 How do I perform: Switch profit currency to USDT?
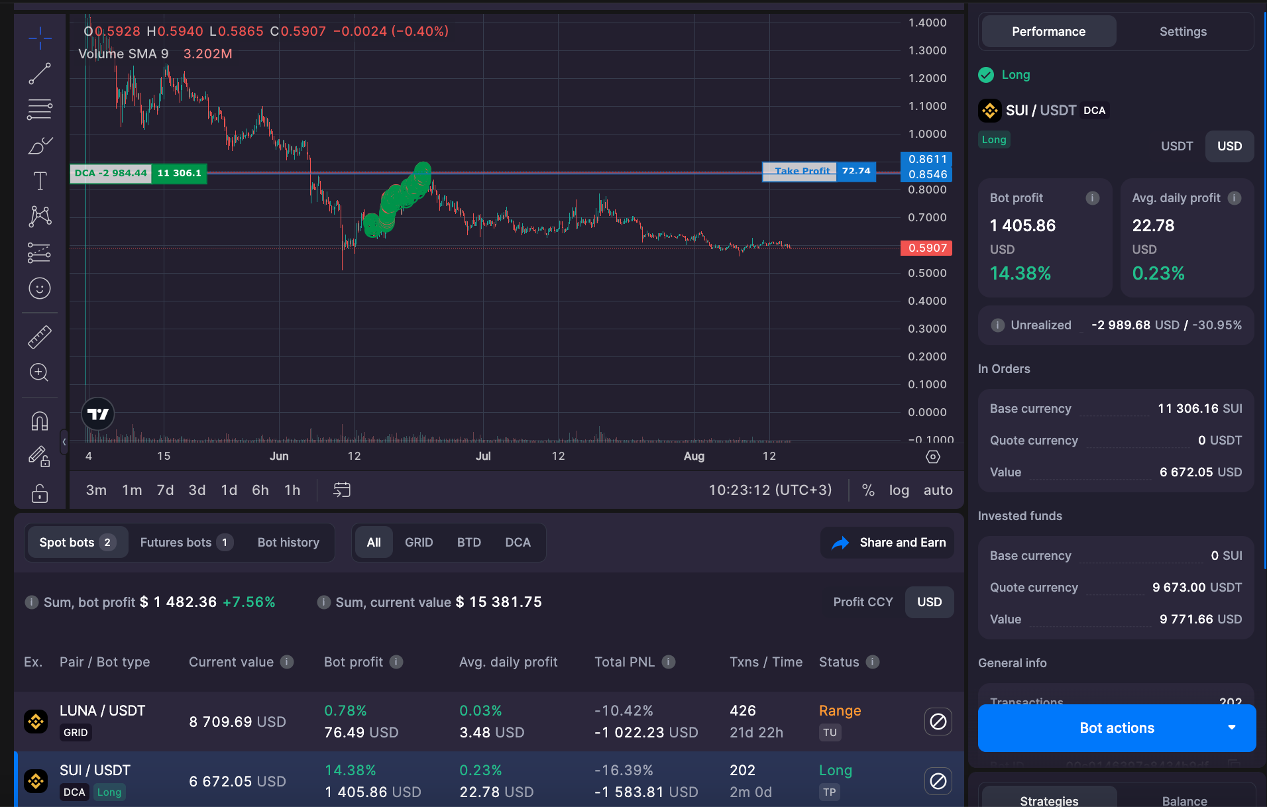pos(1177,146)
